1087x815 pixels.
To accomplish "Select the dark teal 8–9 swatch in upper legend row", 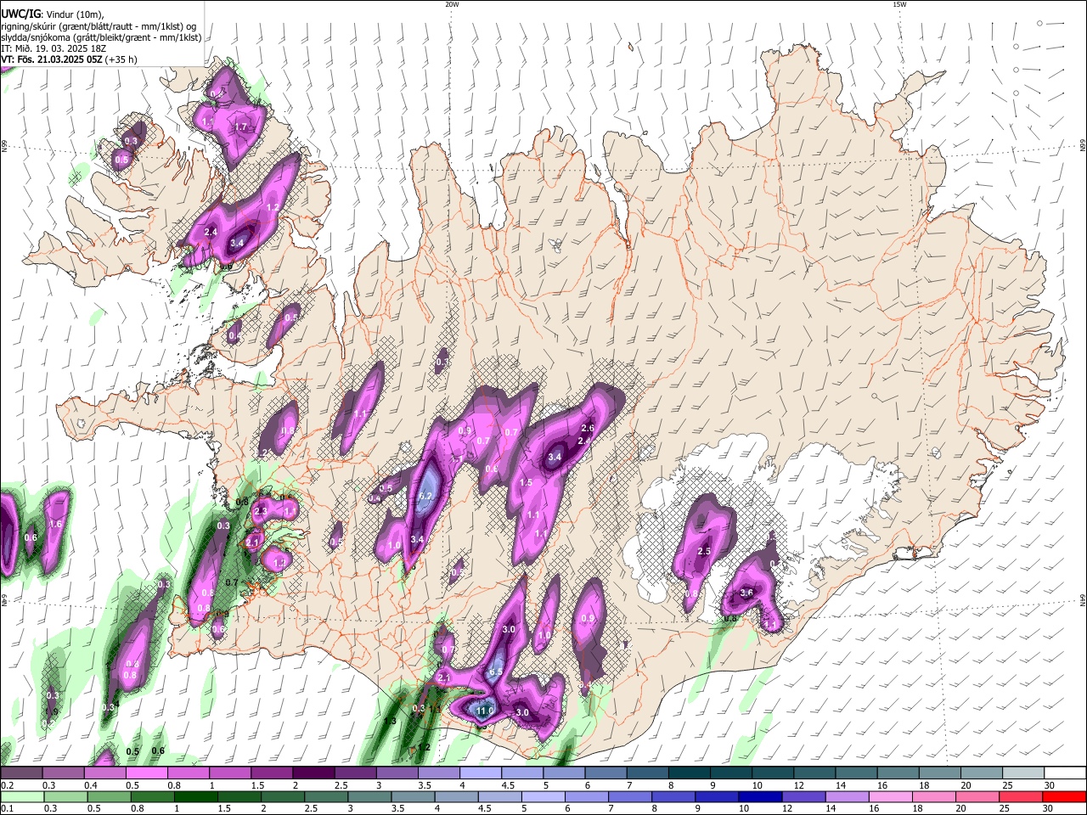I will click(x=689, y=773).
